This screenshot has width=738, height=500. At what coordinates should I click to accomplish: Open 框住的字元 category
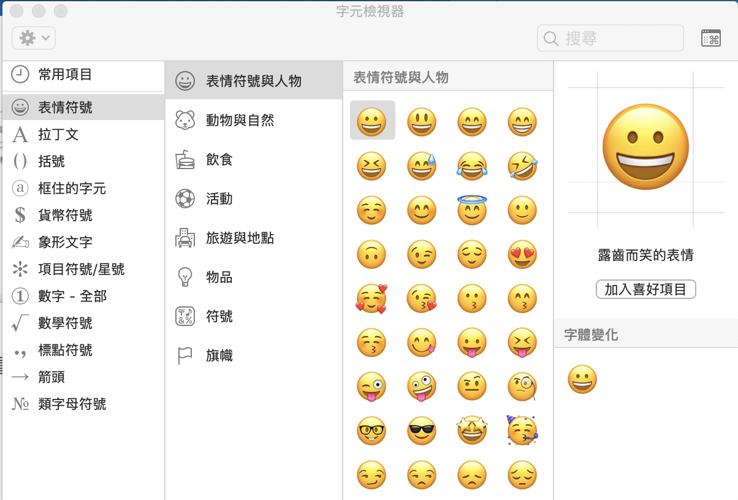point(83,188)
